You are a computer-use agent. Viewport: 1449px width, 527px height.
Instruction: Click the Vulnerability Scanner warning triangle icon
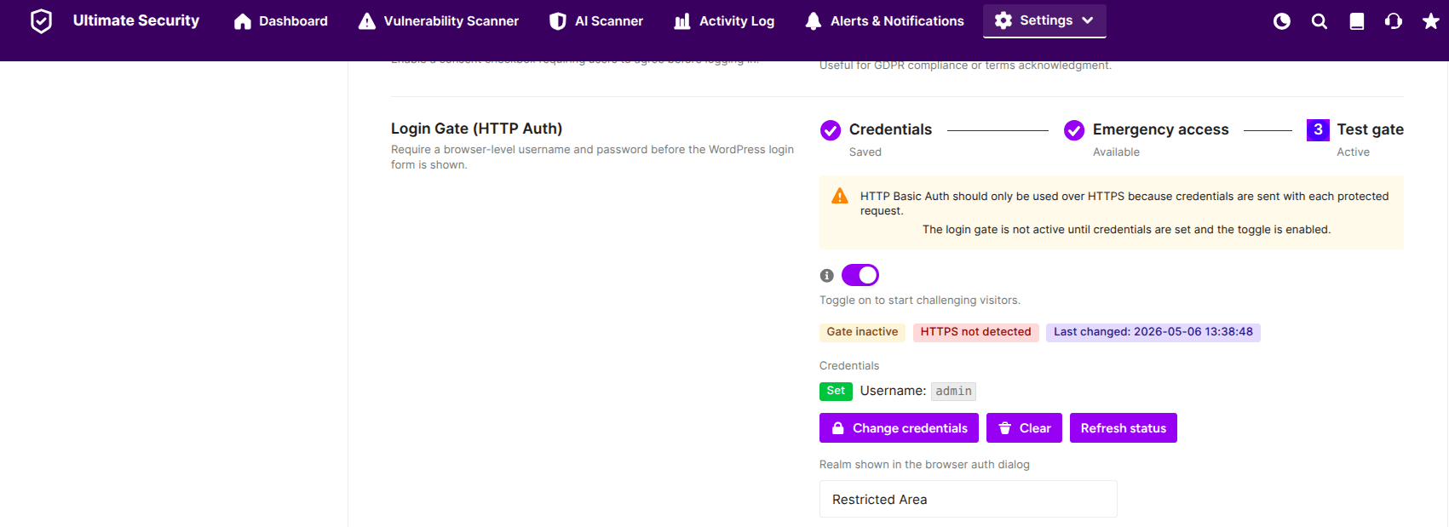click(x=367, y=21)
